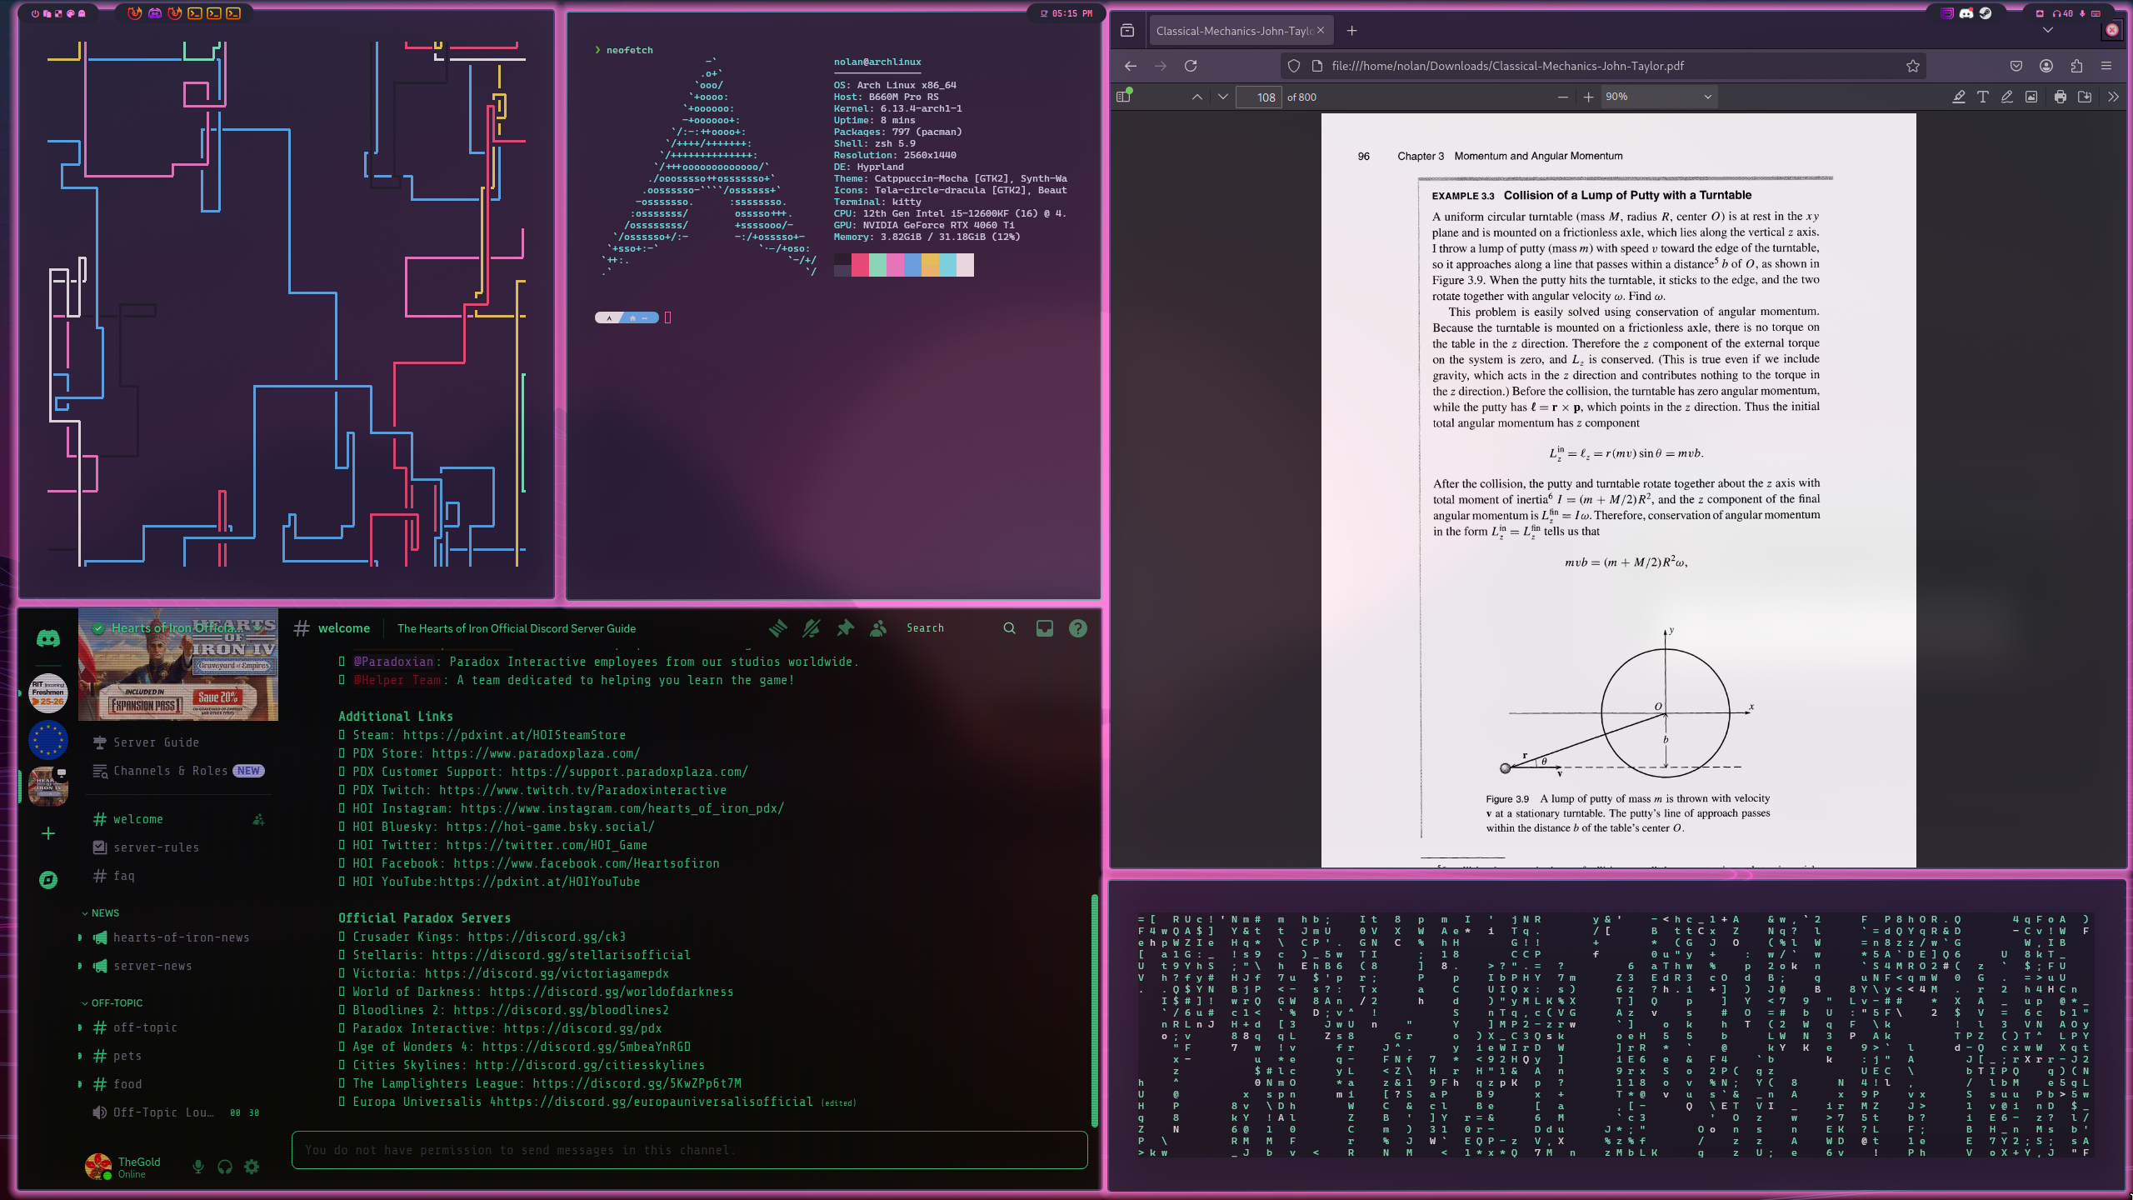Open the Firefox hamburger application menu
Viewport: 2133px width, 1200px height.
(x=2106, y=66)
